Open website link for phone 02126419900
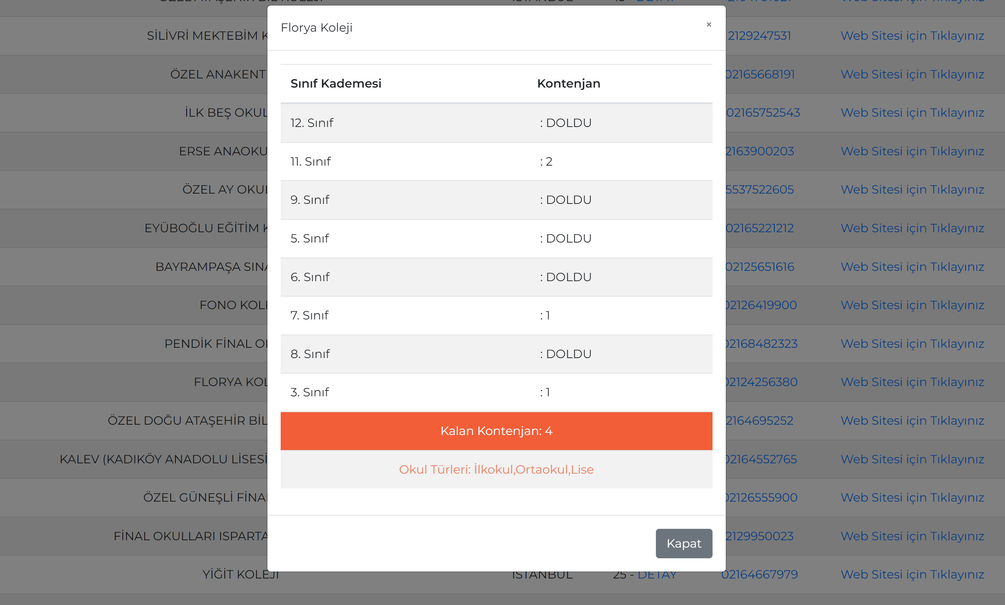The image size is (1005, 605). coord(912,305)
